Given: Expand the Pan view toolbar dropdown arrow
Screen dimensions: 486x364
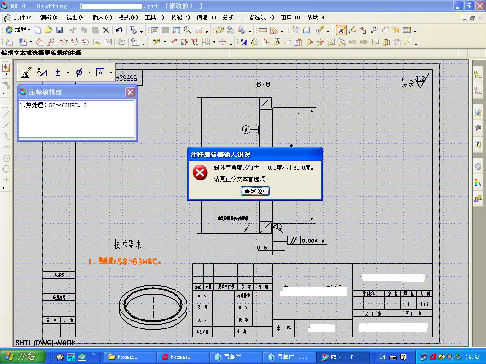Looking at the screenshot, I should (x=207, y=31).
